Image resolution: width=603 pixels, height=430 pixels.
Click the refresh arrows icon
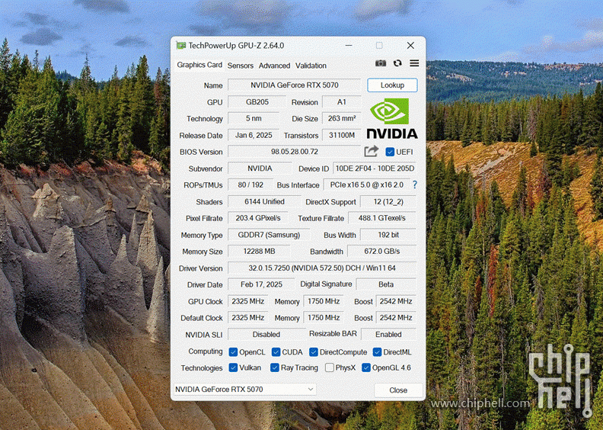pyautogui.click(x=397, y=63)
